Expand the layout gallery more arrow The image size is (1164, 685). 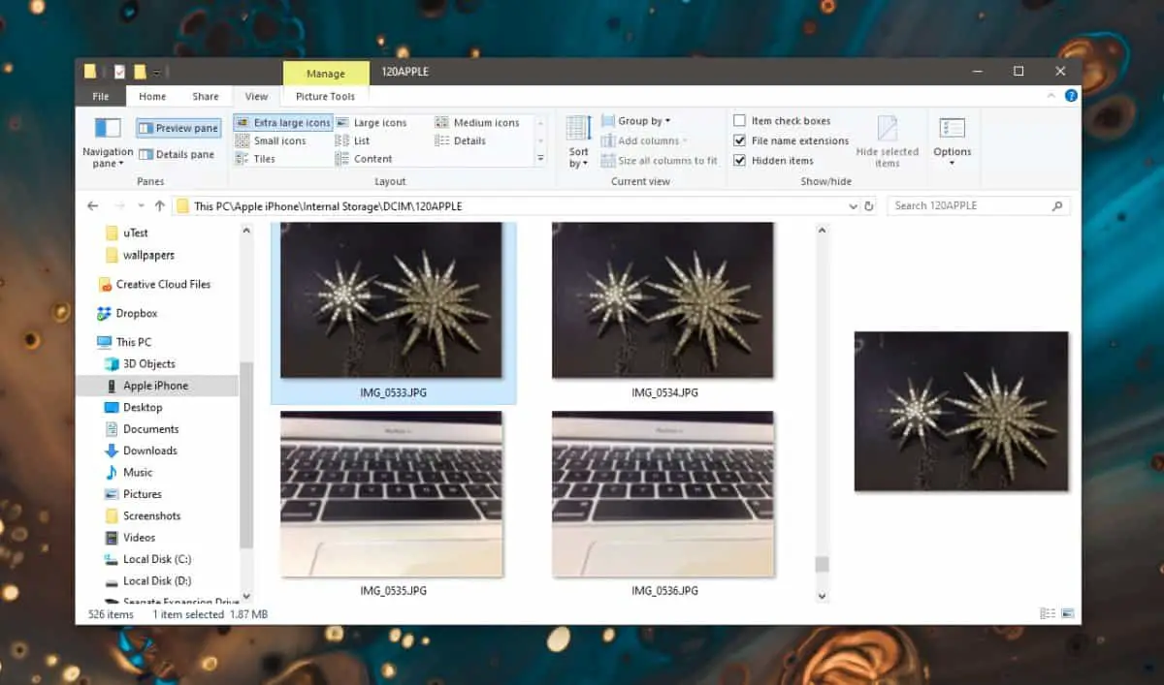pyautogui.click(x=541, y=158)
